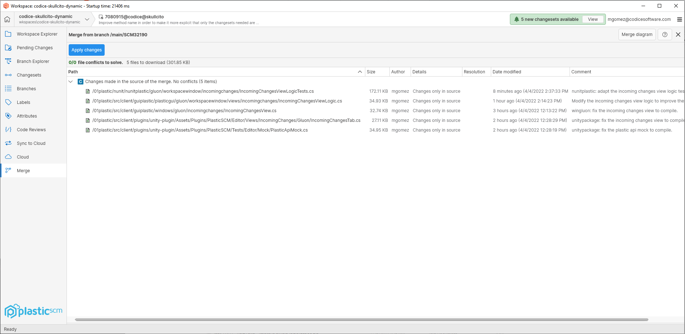This screenshot has width=685, height=334.
Task: Expand the workspace switcher dropdown
Action: [87, 19]
